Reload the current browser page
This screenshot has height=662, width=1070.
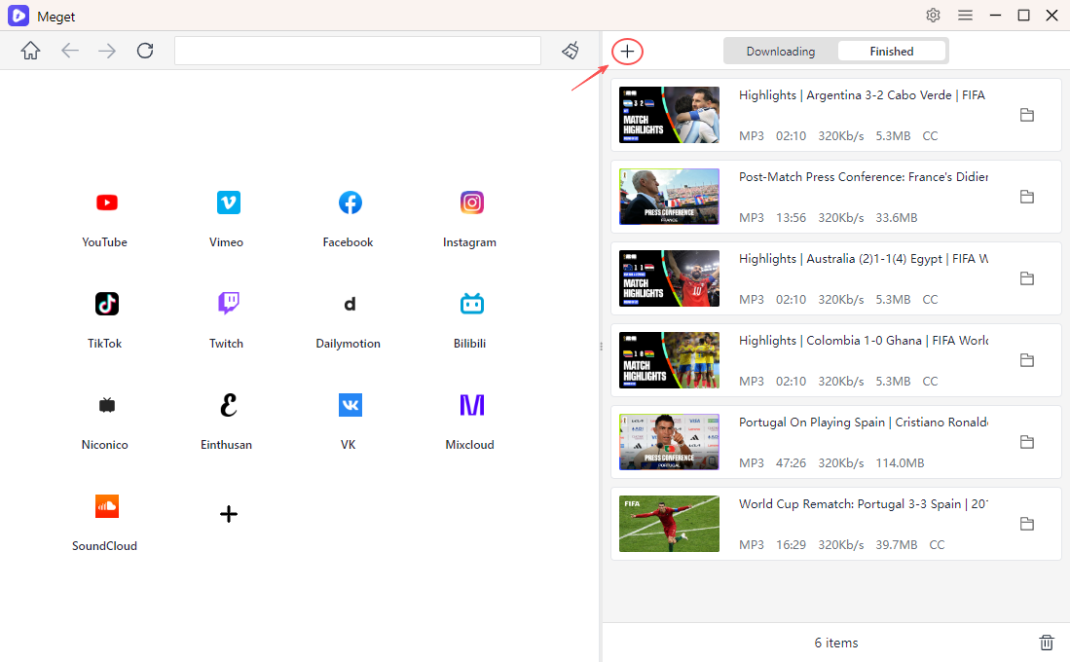click(x=145, y=51)
